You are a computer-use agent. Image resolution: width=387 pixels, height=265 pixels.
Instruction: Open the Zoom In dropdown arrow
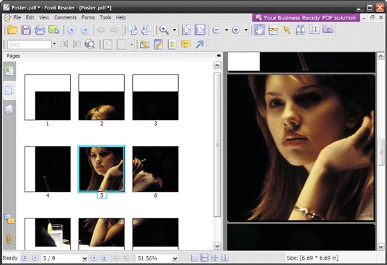(246, 30)
